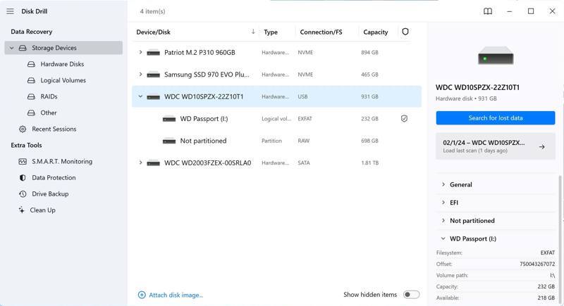Click the Not partitioned drive icon in list
This screenshot has width=564, height=306.
(x=169, y=141)
